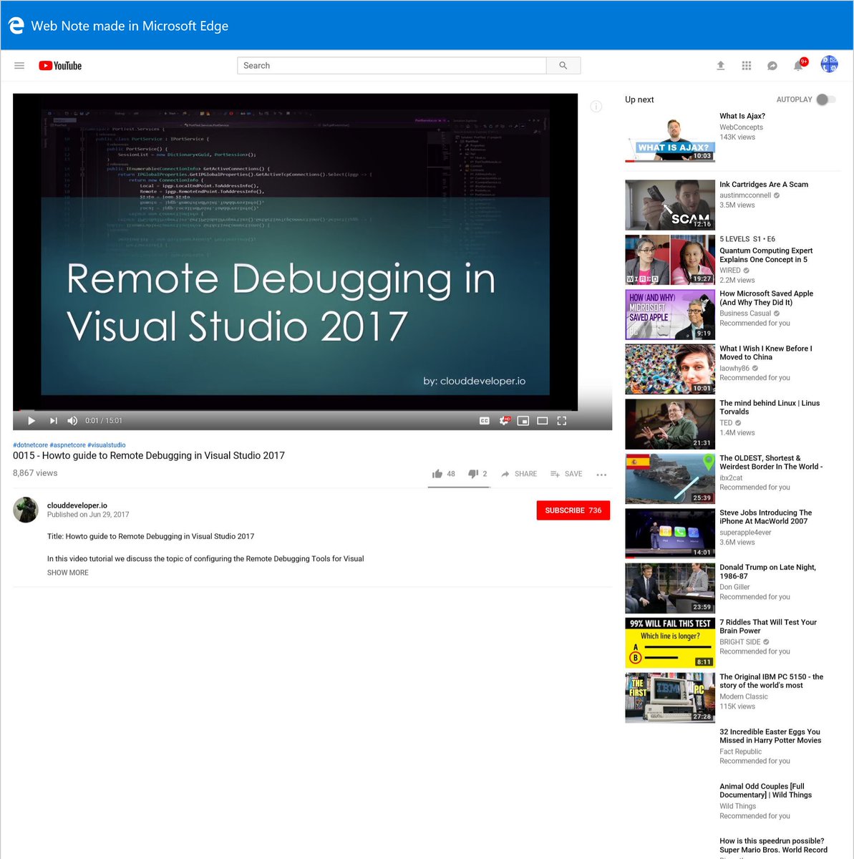Open Super Mario Bros speedrun video title

[x=774, y=846]
